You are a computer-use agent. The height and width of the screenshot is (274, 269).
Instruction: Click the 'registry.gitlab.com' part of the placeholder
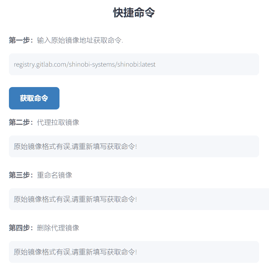pos(40,65)
